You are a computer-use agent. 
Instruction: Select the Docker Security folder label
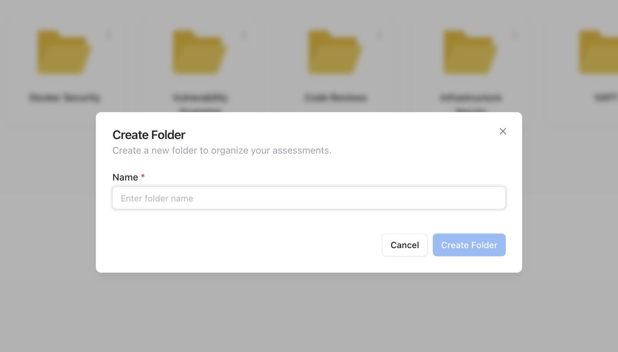point(64,98)
